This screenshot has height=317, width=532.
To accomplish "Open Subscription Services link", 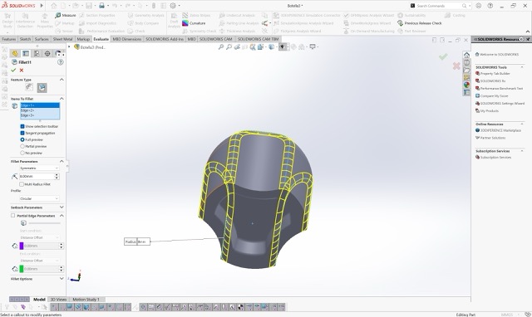I will coord(495,158).
